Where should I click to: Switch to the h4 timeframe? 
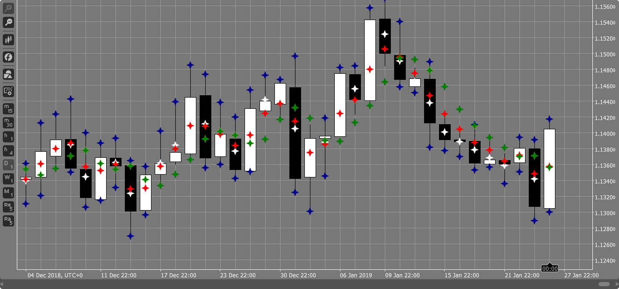[x=8, y=151]
